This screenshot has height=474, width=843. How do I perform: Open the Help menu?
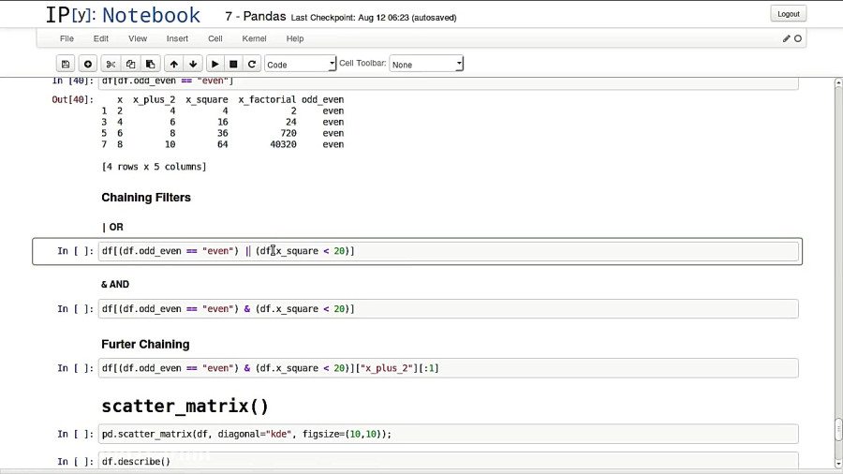[x=295, y=38]
